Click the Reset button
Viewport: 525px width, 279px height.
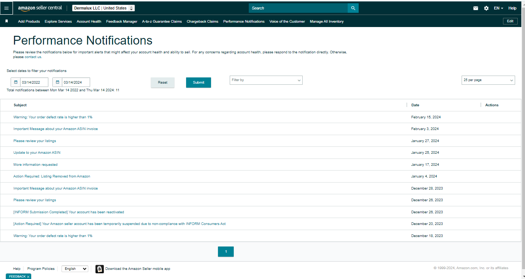(x=163, y=83)
